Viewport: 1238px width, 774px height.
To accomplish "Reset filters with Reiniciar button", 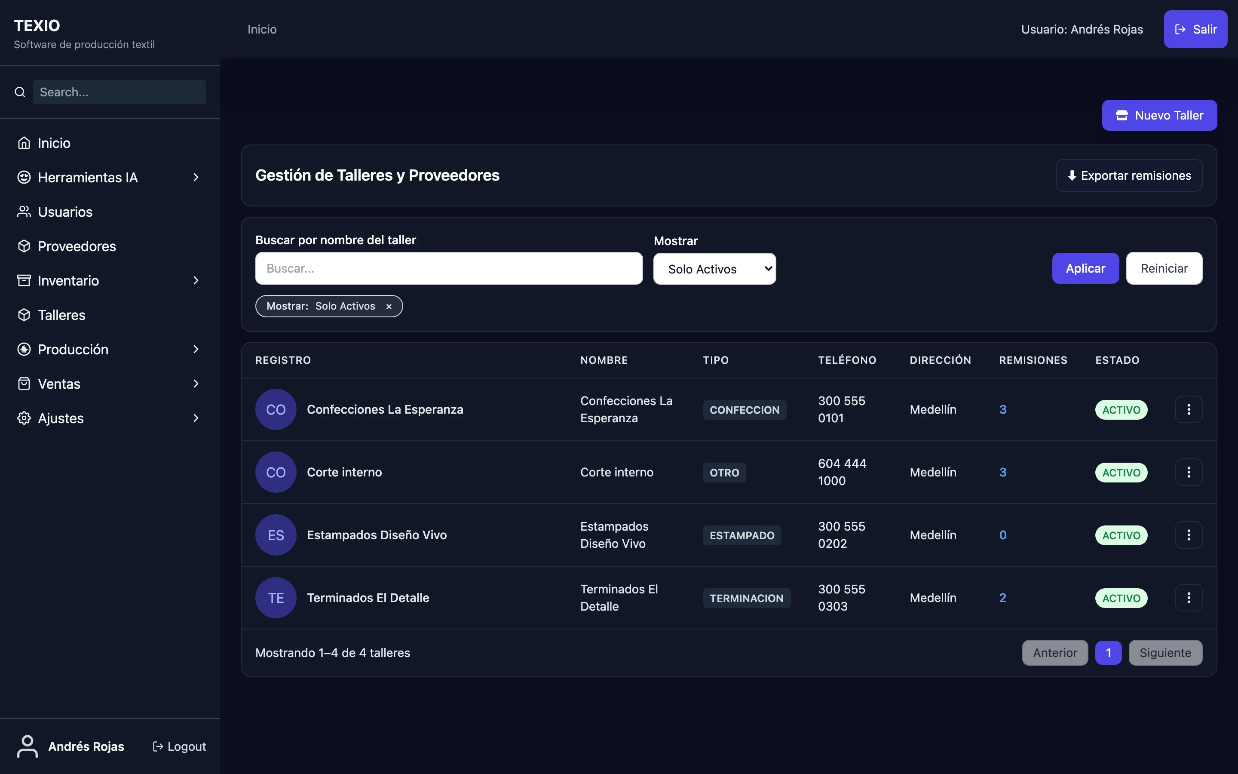I will pyautogui.click(x=1164, y=268).
